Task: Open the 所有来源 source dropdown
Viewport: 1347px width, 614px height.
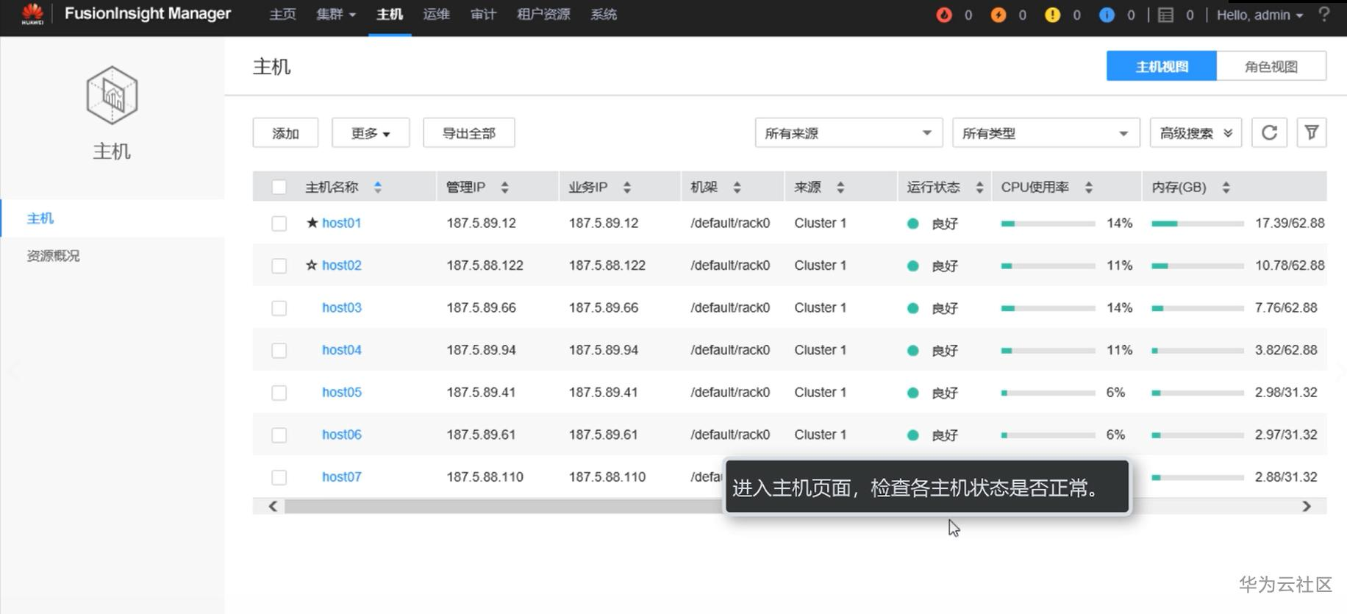Action: click(848, 133)
